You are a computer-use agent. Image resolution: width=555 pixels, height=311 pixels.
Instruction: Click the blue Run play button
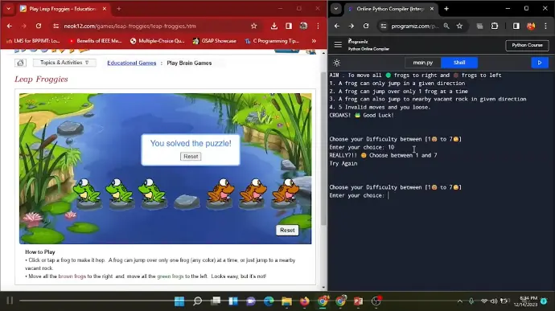coord(540,63)
